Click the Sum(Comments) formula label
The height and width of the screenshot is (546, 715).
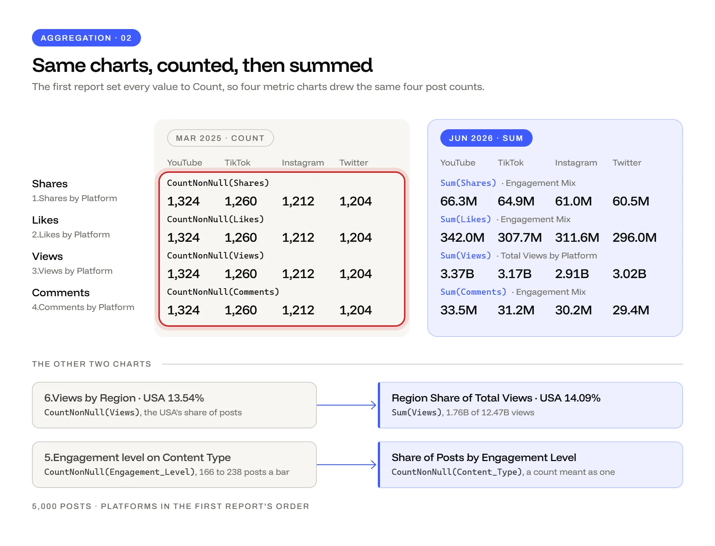coord(473,292)
